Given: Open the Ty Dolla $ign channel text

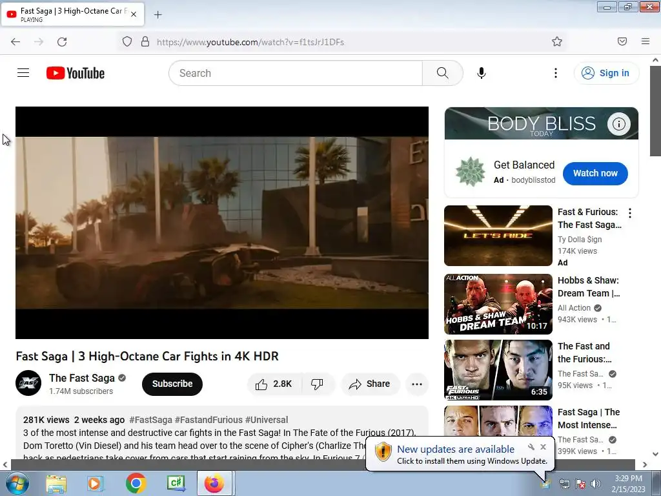Looking at the screenshot, I should point(580,239).
